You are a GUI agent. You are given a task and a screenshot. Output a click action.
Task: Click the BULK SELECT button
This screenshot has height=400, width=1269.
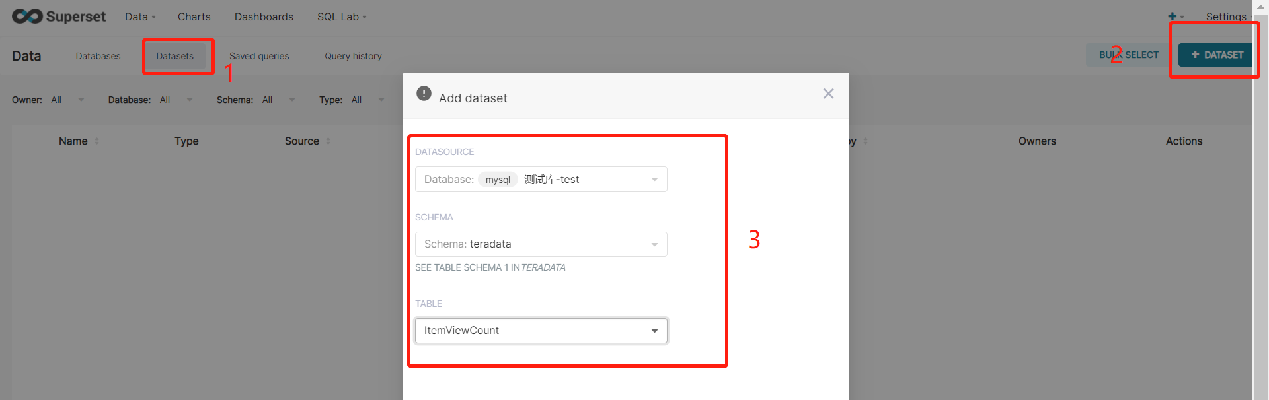pyautogui.click(x=1128, y=55)
